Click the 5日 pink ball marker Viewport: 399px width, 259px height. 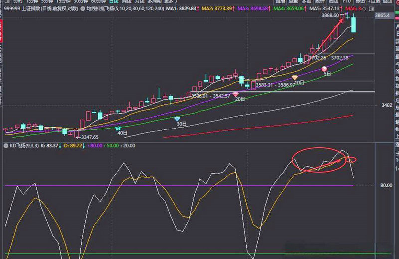pyautogui.click(x=325, y=68)
